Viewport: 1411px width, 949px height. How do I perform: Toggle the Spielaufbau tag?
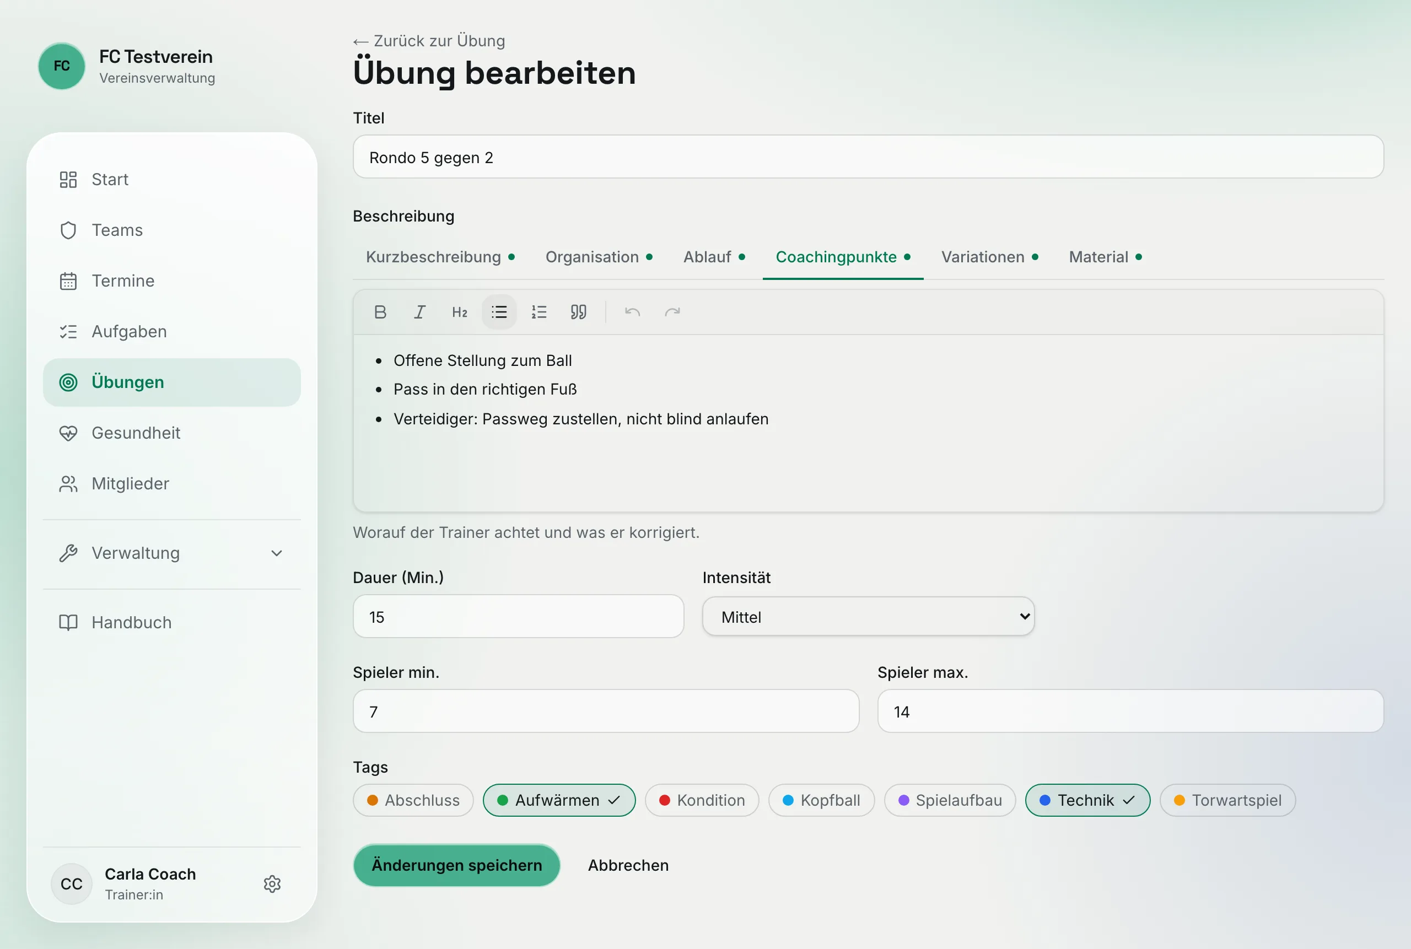tap(949, 801)
